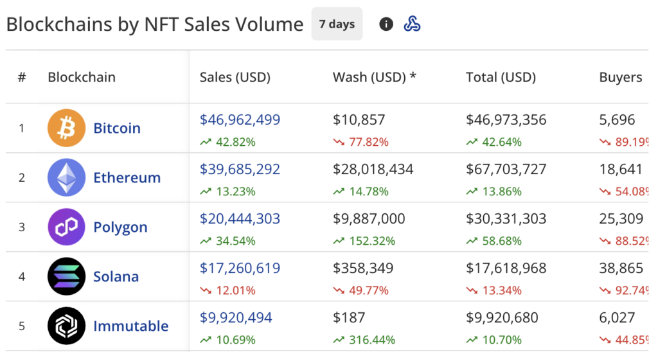Click the Polygon logo icon
This screenshot has height=352, width=658.
[66, 227]
